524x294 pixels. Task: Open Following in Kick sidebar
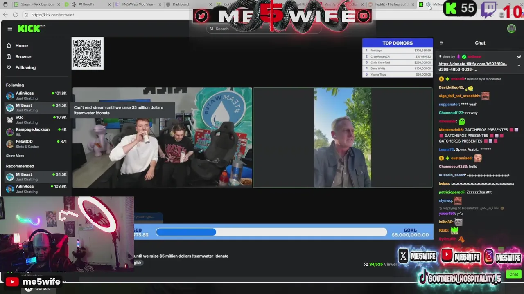point(25,68)
